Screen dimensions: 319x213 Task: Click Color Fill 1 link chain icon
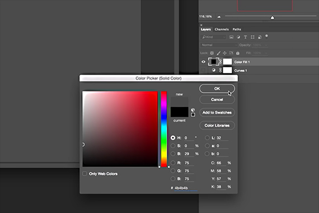point(221,62)
